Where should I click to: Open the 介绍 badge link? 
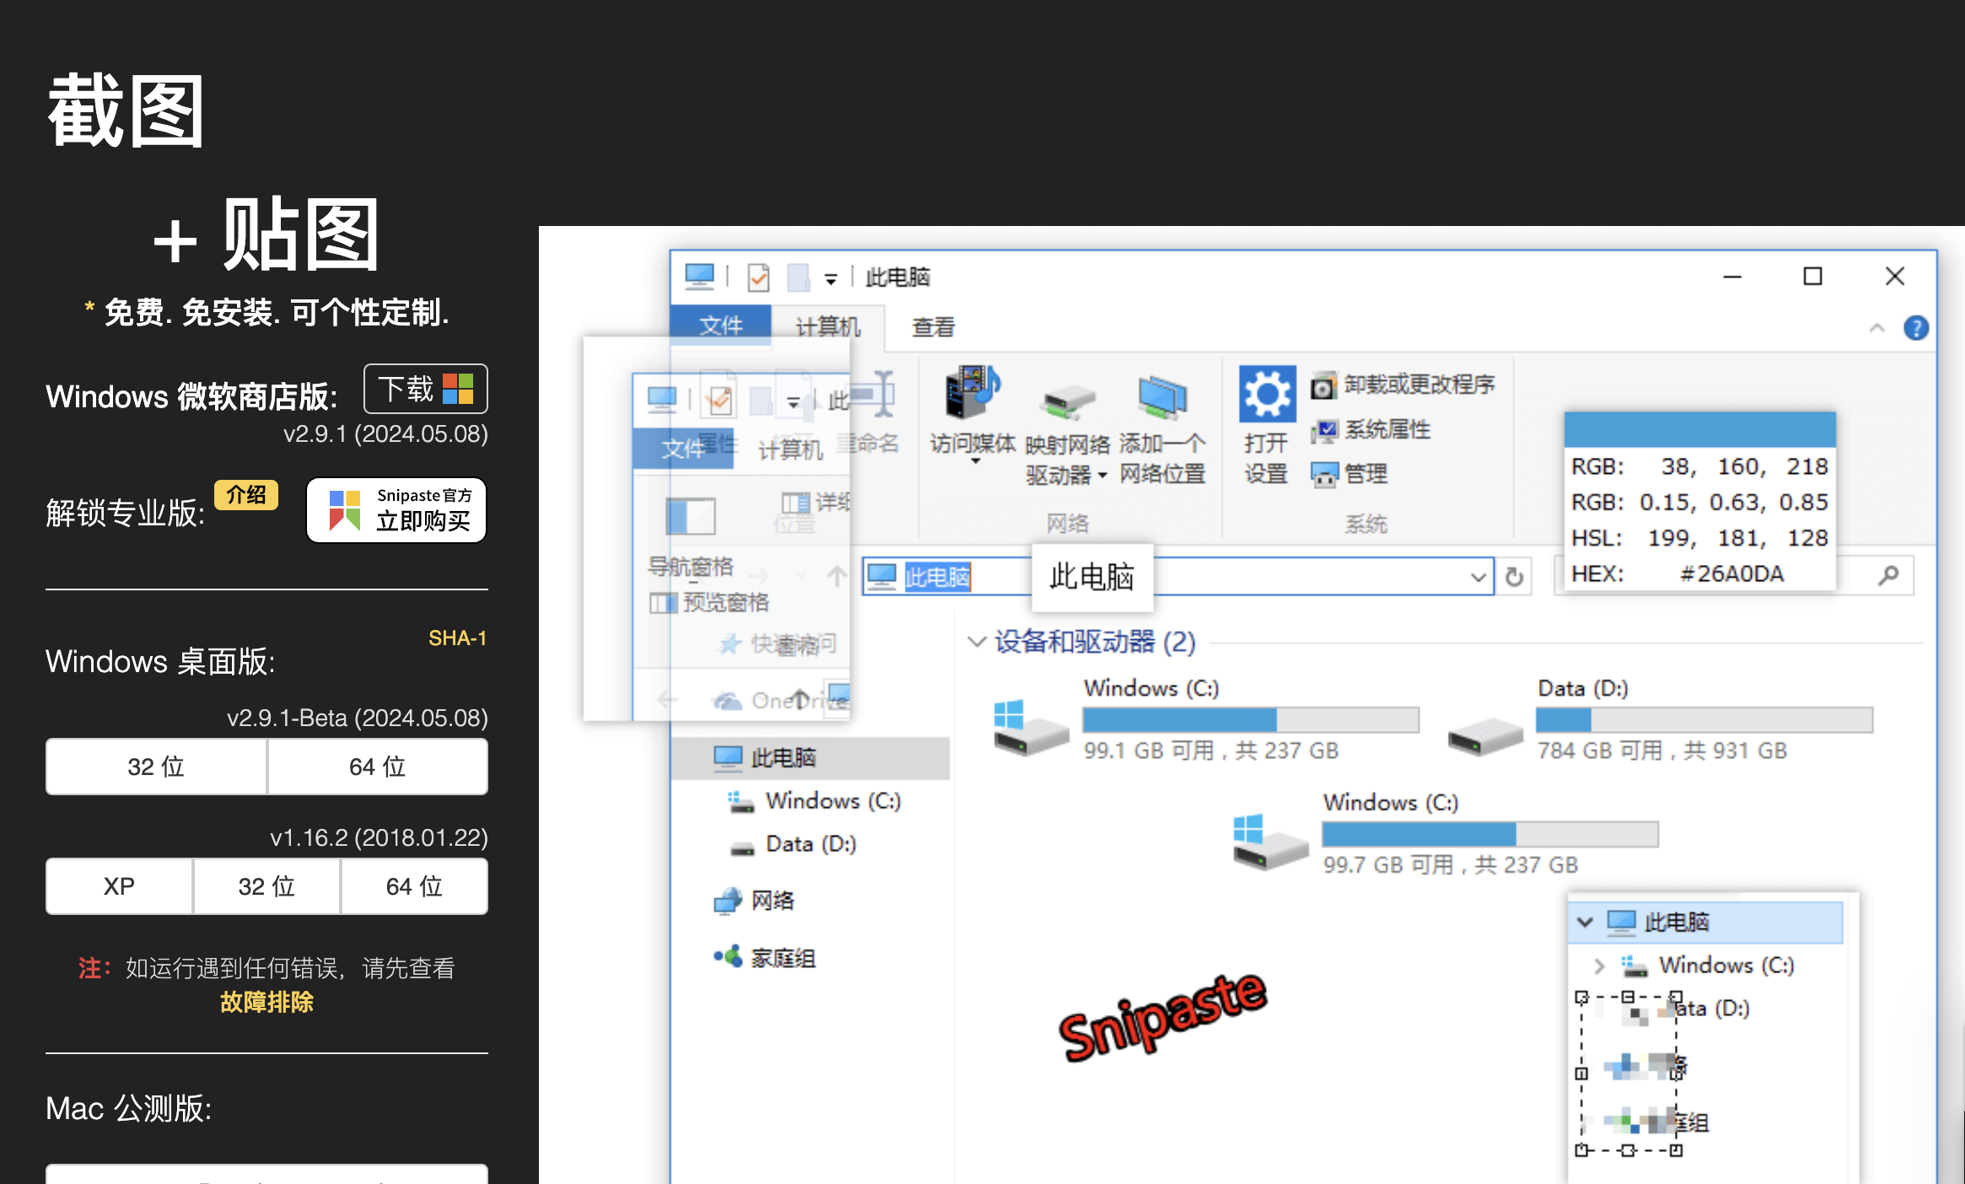click(245, 494)
